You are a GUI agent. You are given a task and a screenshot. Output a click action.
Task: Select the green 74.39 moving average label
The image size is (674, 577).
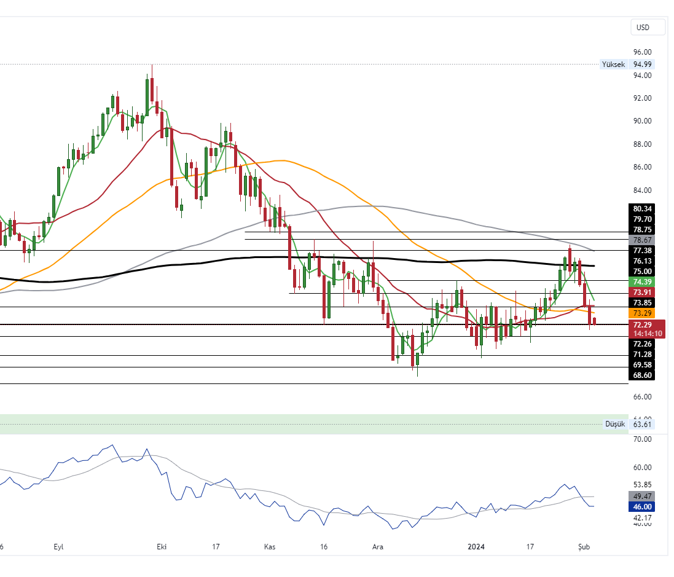pyautogui.click(x=642, y=282)
